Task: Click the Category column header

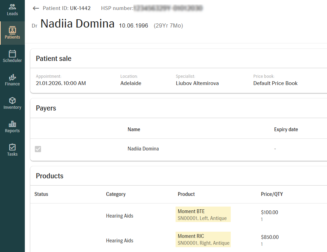Action: 116,194
